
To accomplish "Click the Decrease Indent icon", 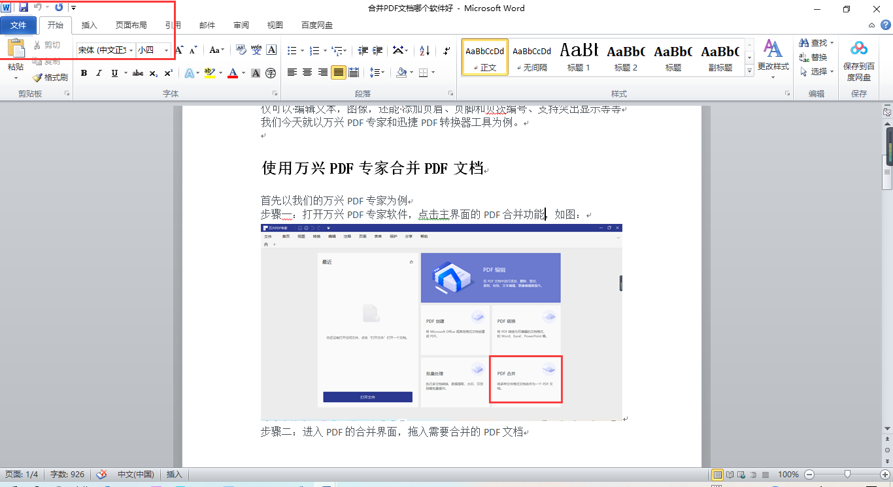I will click(x=362, y=50).
